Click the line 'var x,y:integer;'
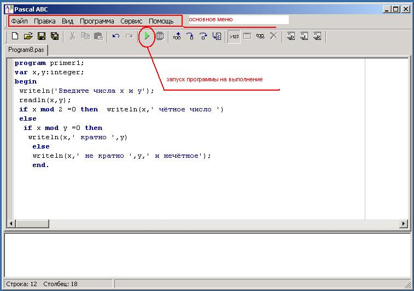The image size is (414, 291). pyautogui.click(x=49, y=72)
